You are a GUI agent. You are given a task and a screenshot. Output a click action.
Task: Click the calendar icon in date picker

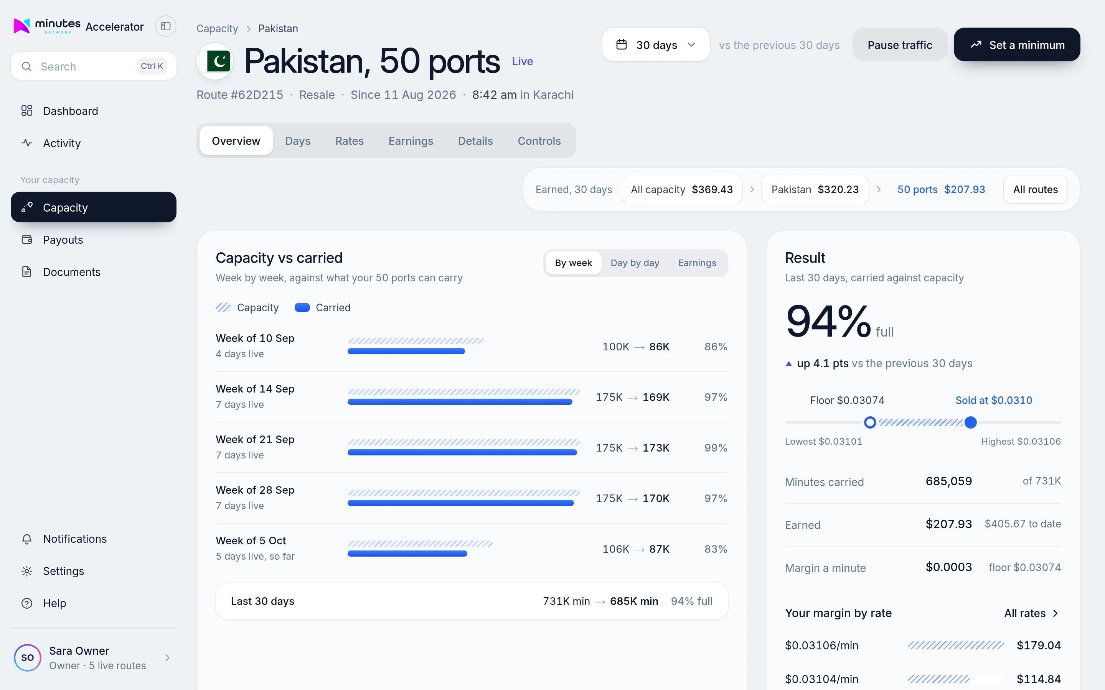tap(622, 45)
